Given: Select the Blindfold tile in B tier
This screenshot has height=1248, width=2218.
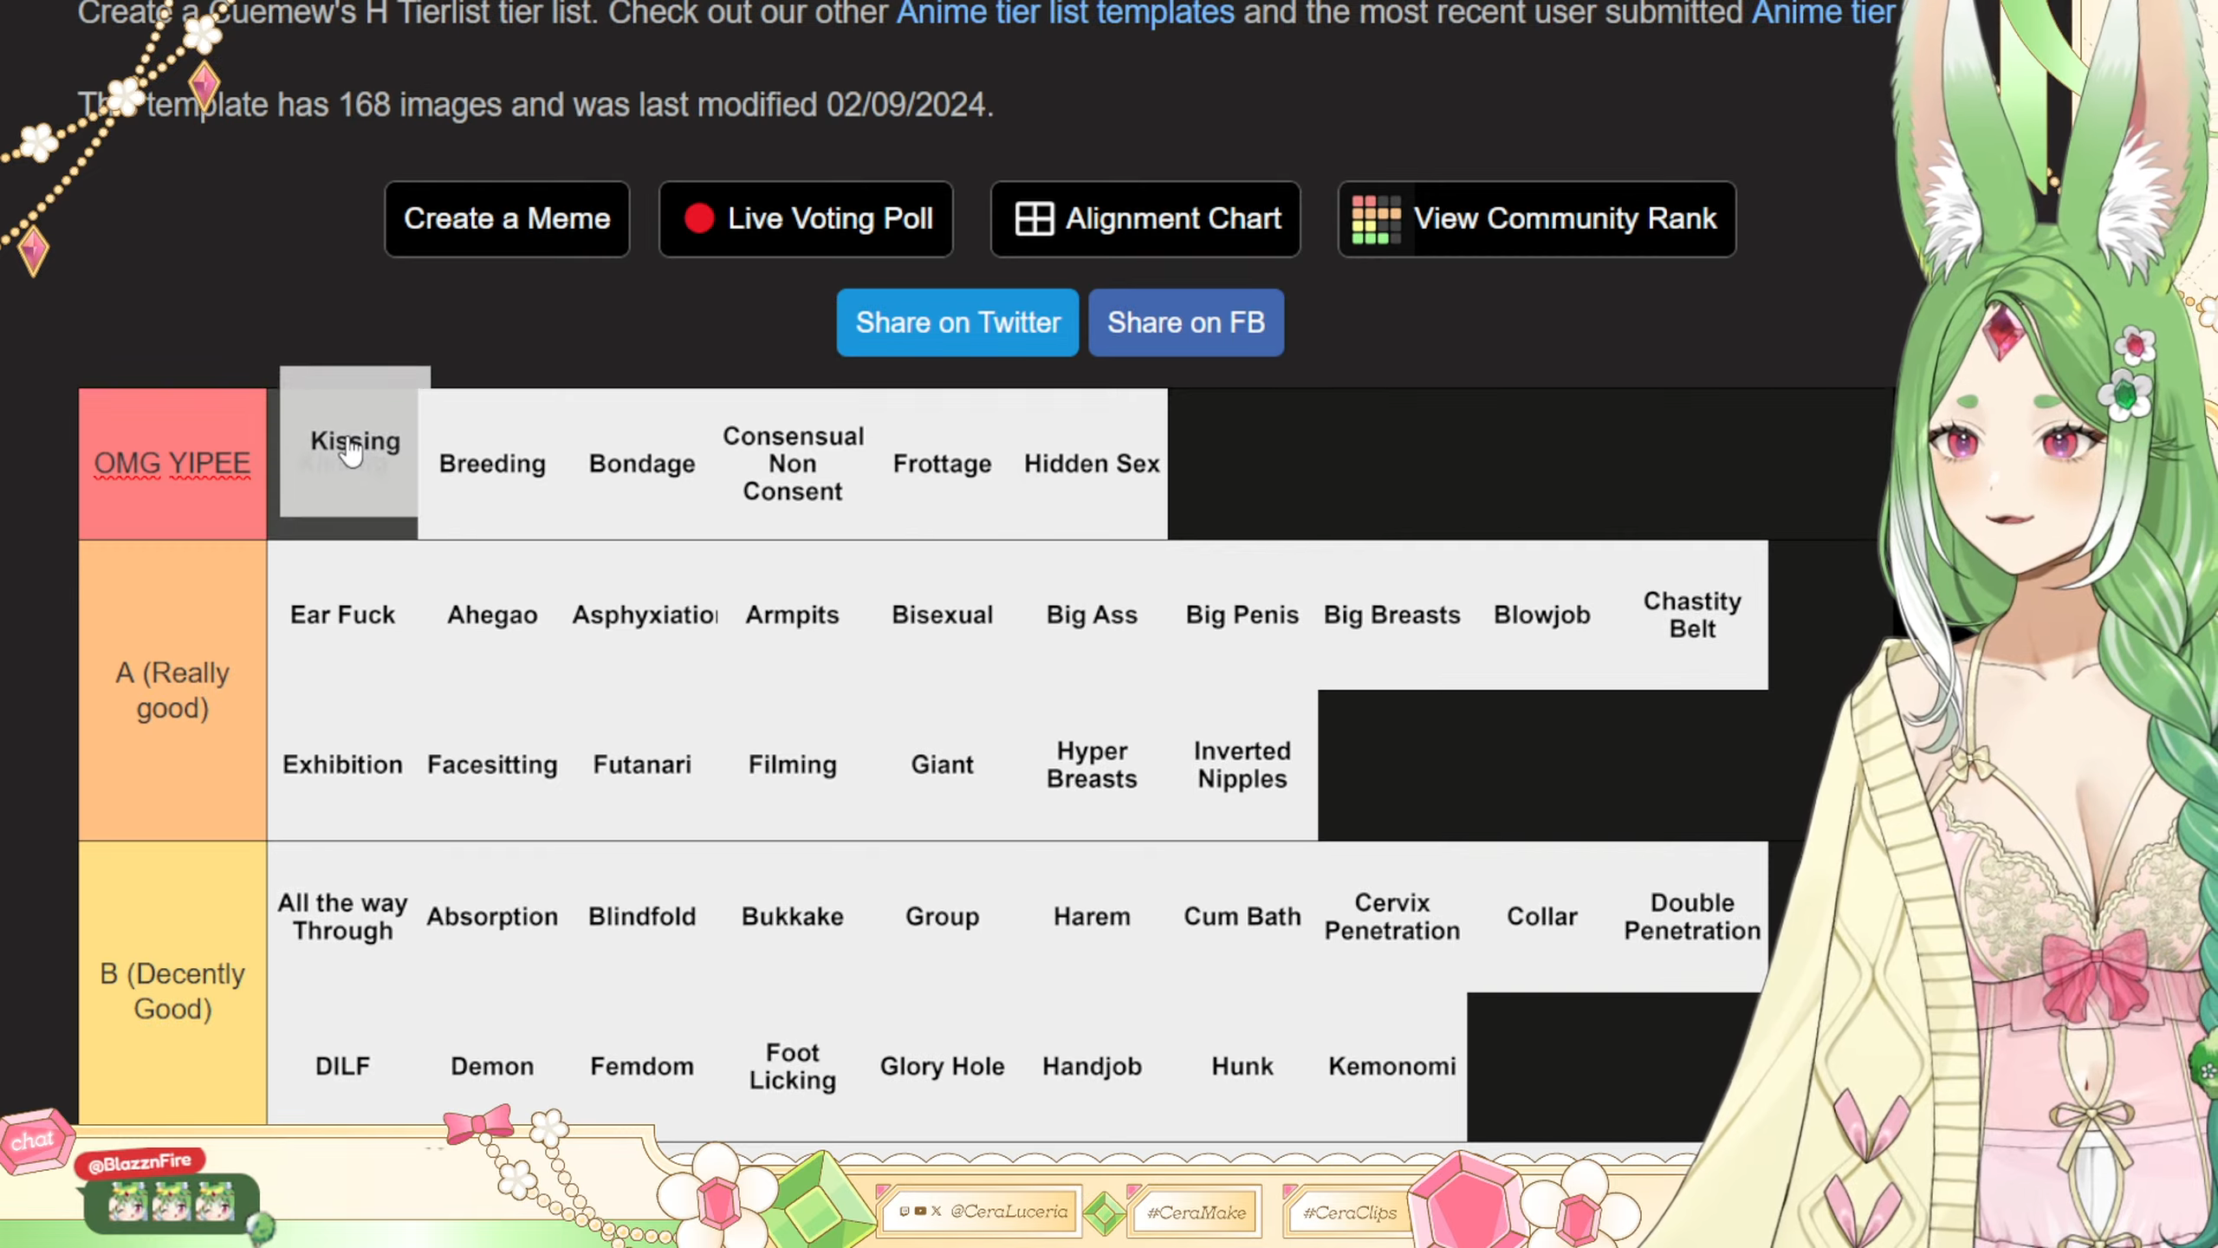Looking at the screenshot, I should [x=642, y=916].
